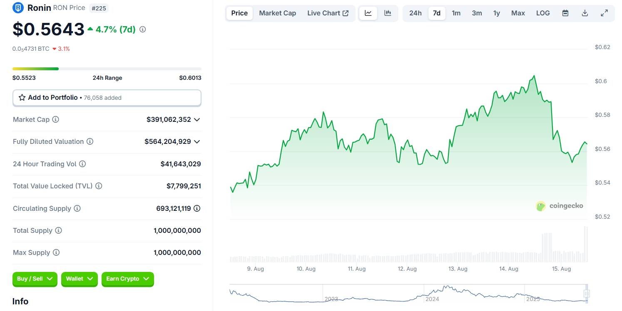Set chart range to 24h
The height and width of the screenshot is (311, 622).
[415, 13]
